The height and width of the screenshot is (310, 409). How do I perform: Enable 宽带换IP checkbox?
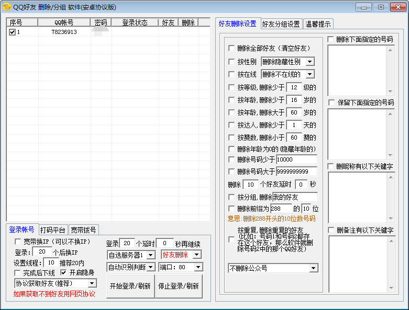(18, 242)
